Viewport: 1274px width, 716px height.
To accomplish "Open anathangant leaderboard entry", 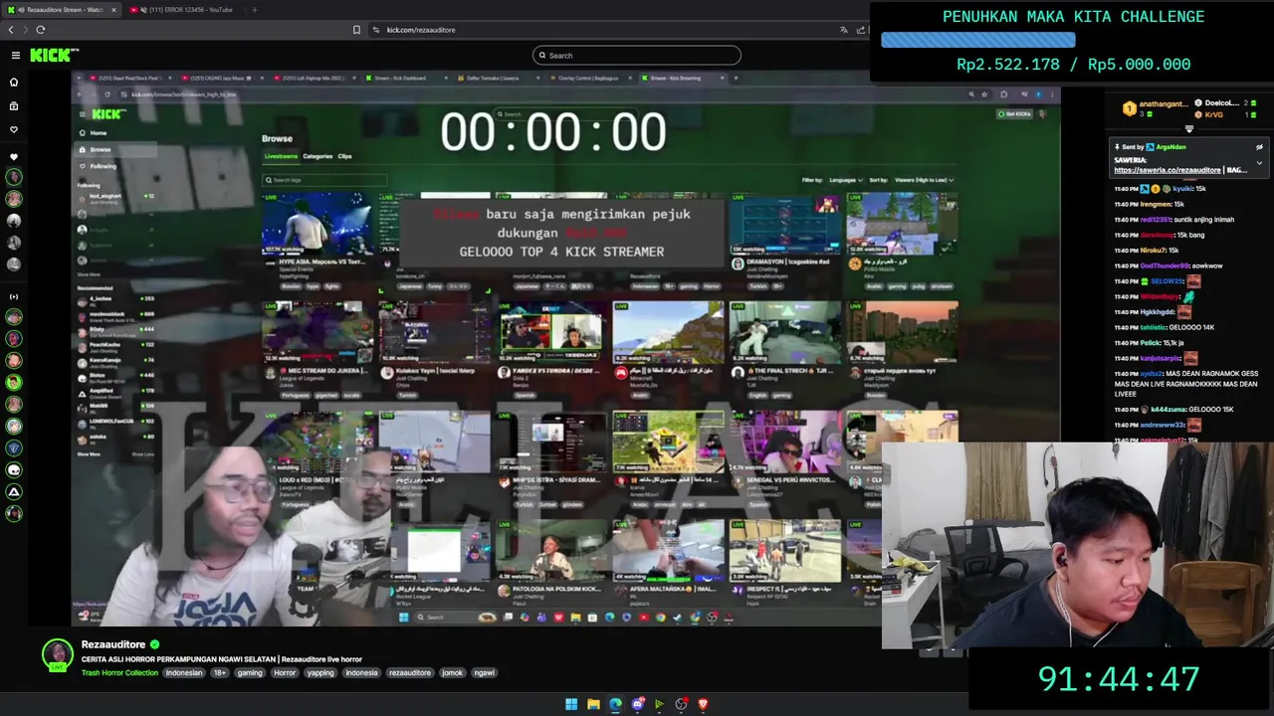I will 1155,108.
